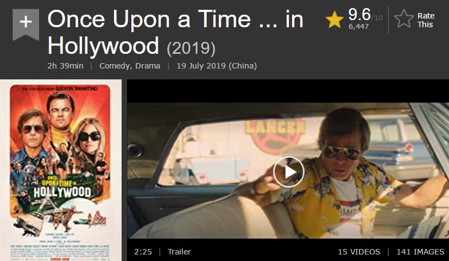Screen dimensions: 449x261
Task: Click the year (2019) link
Action: point(191,48)
